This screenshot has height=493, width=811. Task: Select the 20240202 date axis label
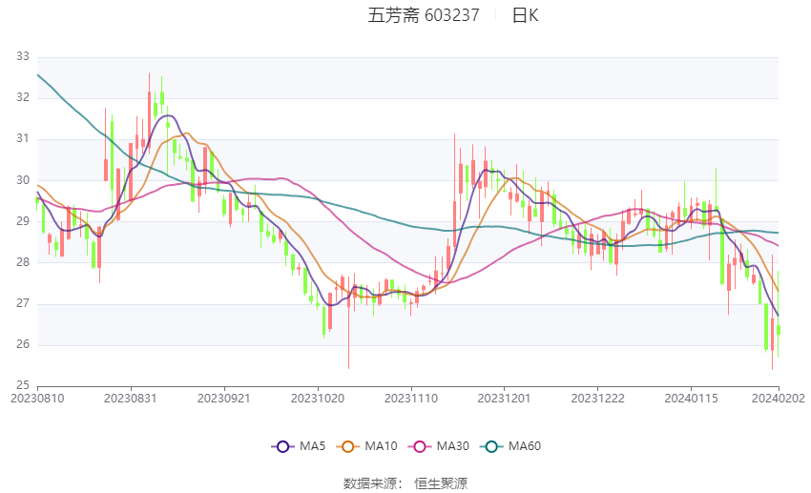[x=779, y=399]
